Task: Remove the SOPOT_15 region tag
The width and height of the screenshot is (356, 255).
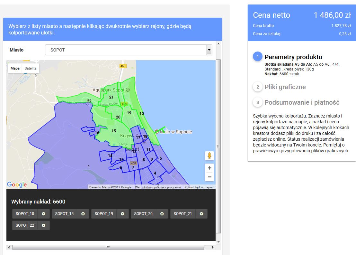Action: 83,214
